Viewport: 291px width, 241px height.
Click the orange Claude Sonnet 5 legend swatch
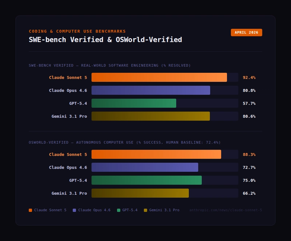(x=31, y=210)
